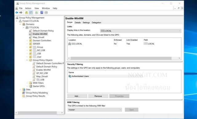The image size is (197, 119).
Task: Select the Domains folder icon in the tree
Action: pyautogui.click(x=24, y=24)
